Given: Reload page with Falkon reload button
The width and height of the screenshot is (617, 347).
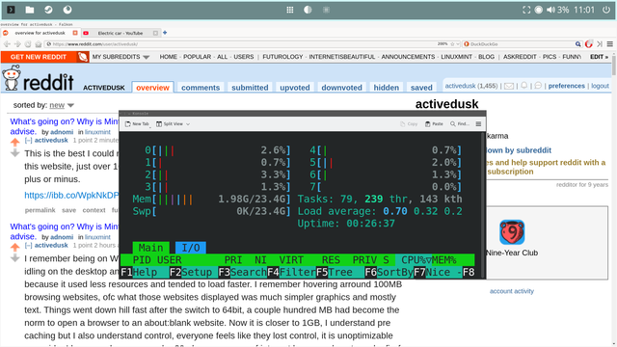Looking at the screenshot, I should pyautogui.click(x=28, y=44).
